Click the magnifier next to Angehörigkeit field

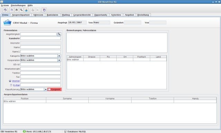click(x=59, y=34)
